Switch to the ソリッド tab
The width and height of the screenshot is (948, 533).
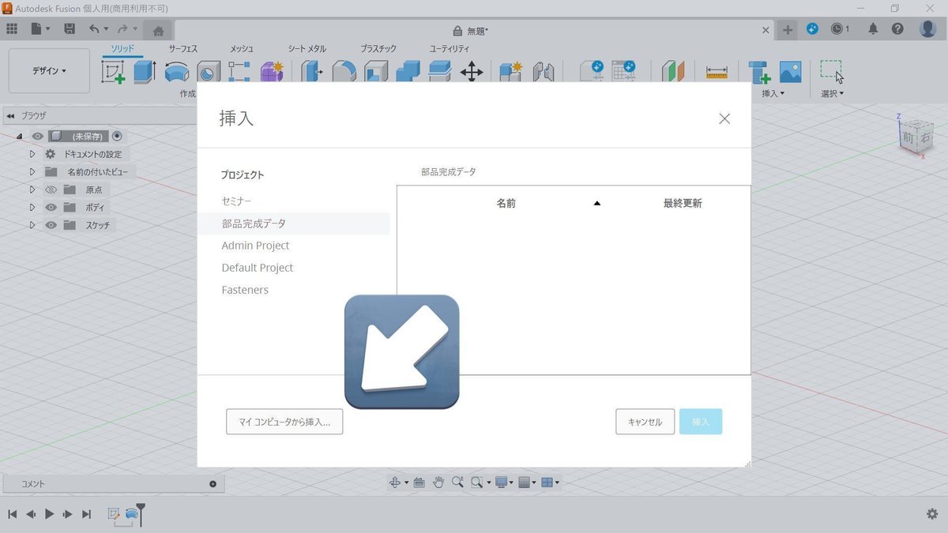coord(122,49)
